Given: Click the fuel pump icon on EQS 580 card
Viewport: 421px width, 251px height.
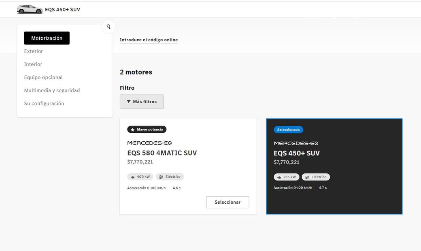Looking at the screenshot, I should [161, 177].
